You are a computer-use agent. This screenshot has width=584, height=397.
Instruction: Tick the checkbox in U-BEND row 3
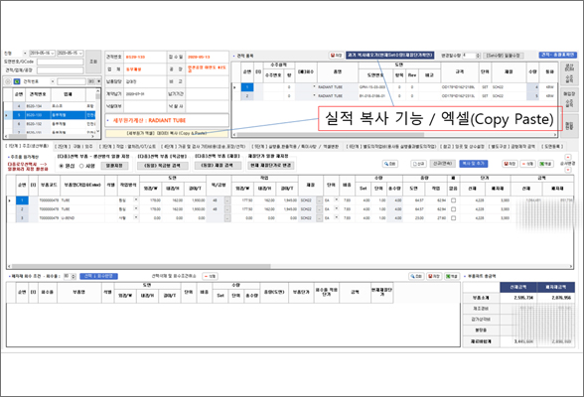tap(453, 218)
